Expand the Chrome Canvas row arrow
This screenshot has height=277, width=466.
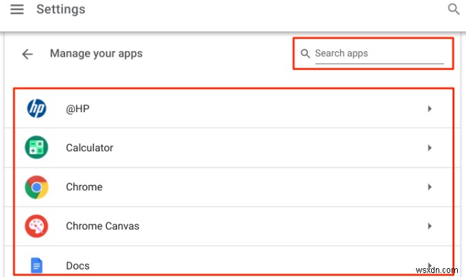430,226
